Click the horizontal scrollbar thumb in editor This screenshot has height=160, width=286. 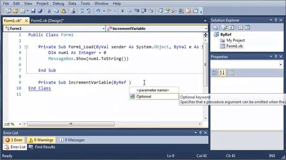point(71,124)
